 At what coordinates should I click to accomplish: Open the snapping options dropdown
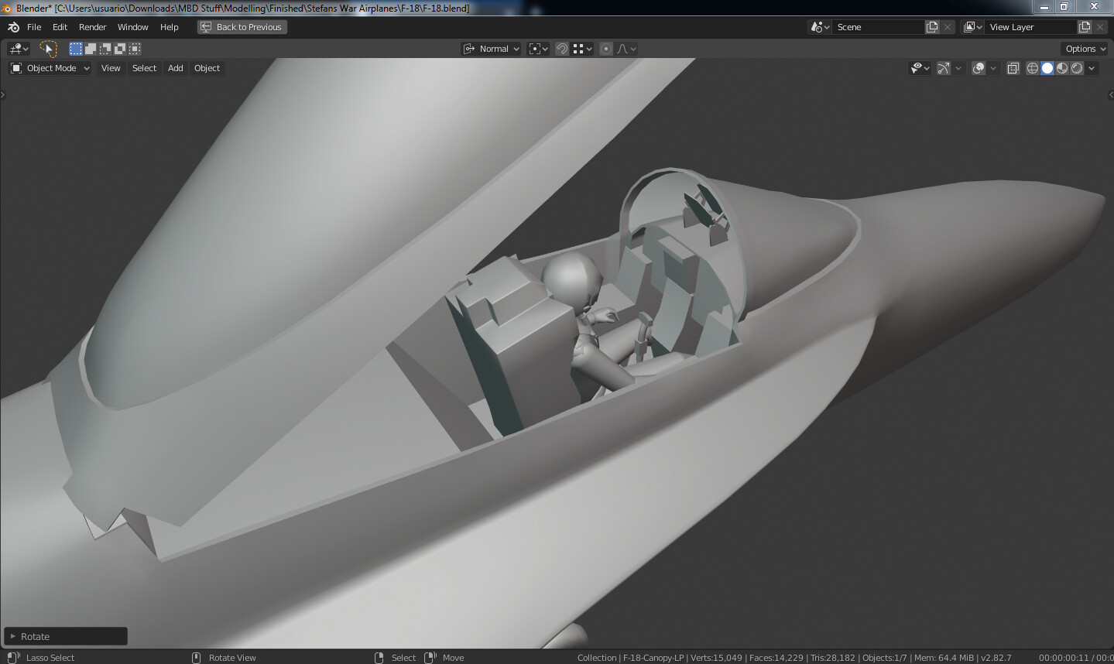583,49
